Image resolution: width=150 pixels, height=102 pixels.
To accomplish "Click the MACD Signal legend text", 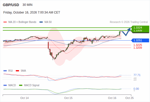I will [x=32, y=85].
